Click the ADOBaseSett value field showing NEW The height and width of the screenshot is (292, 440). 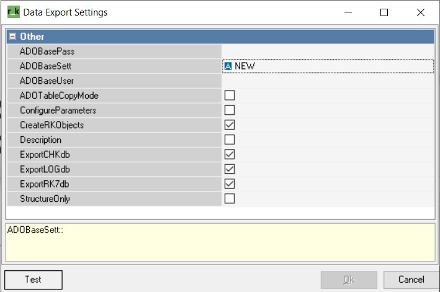coord(328,66)
